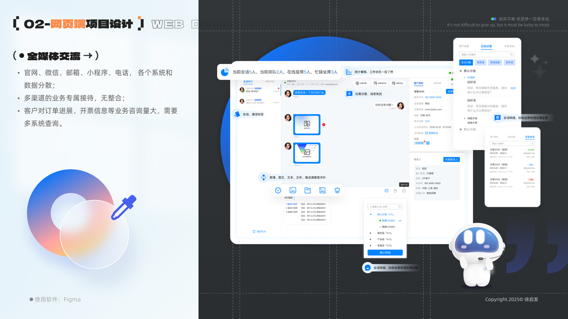The width and height of the screenshot is (568, 319).
Task: Click the 常用链接 filter button
Action: pos(495,63)
